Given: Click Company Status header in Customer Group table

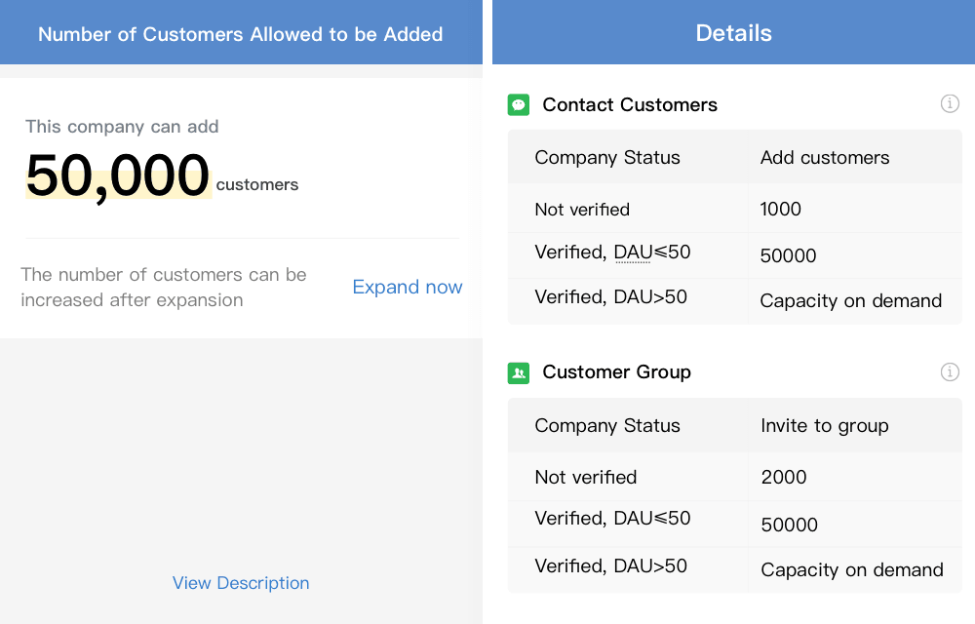Looking at the screenshot, I should tap(607, 426).
